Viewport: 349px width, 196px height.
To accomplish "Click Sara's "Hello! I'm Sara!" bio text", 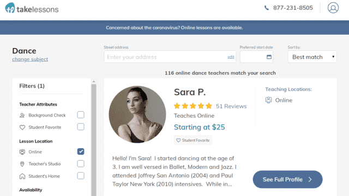I will pos(174,171).
